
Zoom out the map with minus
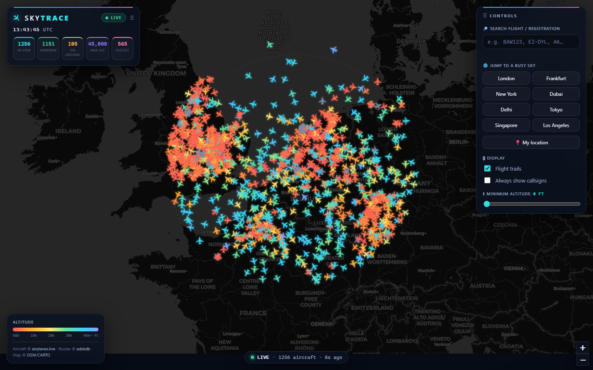tap(583, 360)
